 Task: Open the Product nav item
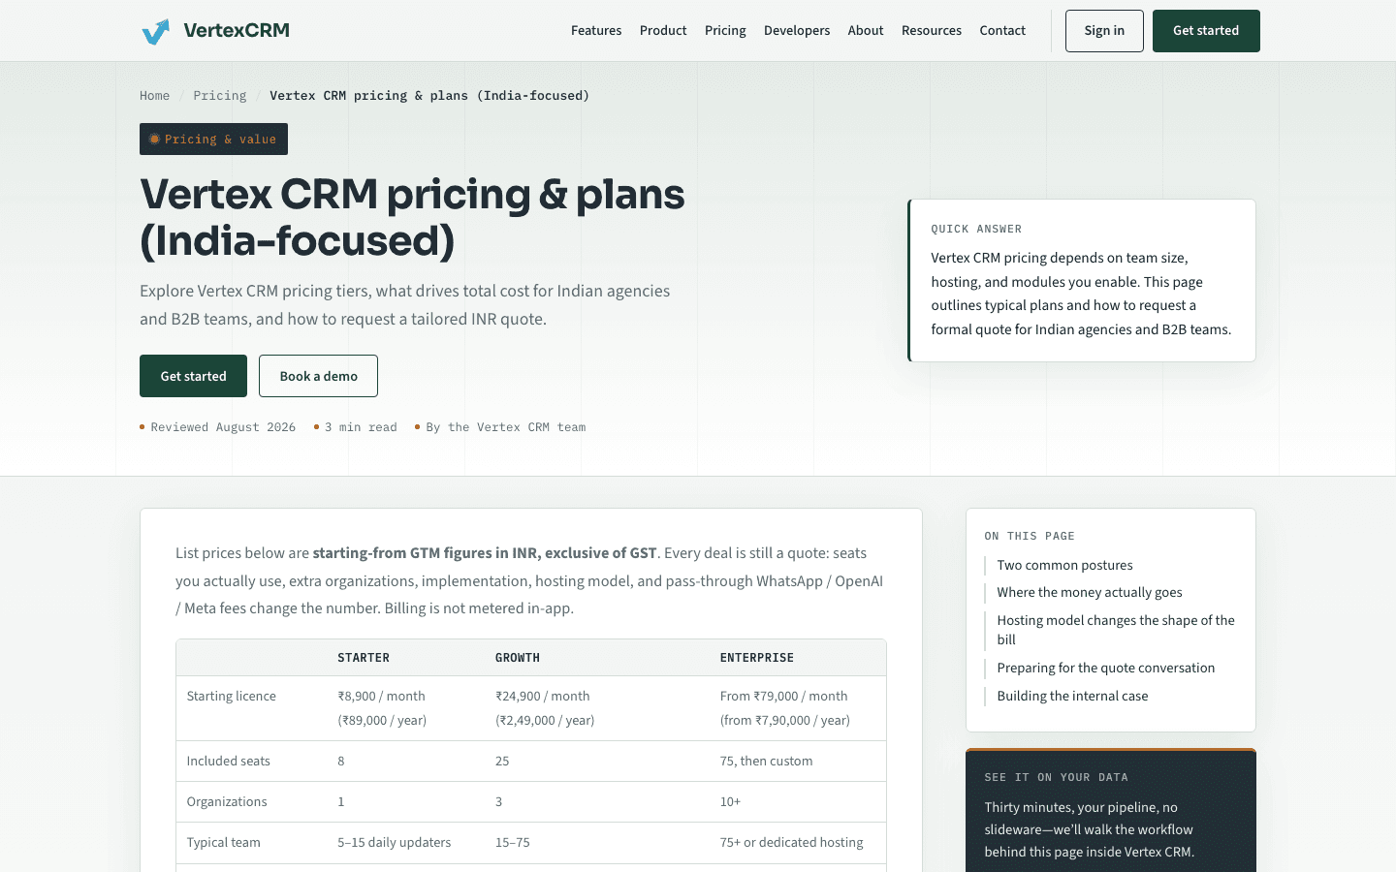pos(663,31)
